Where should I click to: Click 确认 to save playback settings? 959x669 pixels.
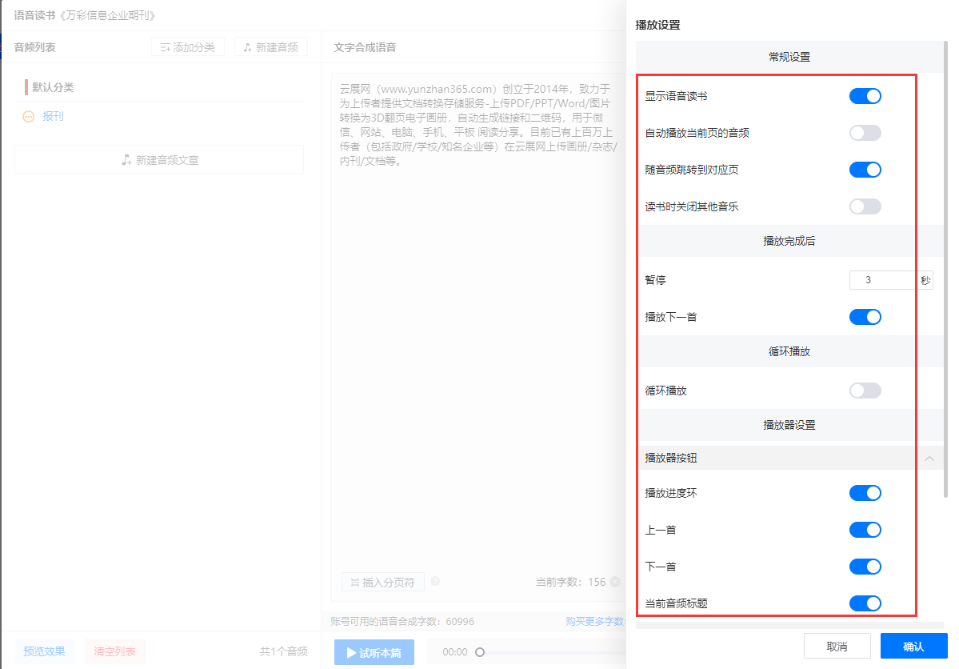(913, 647)
